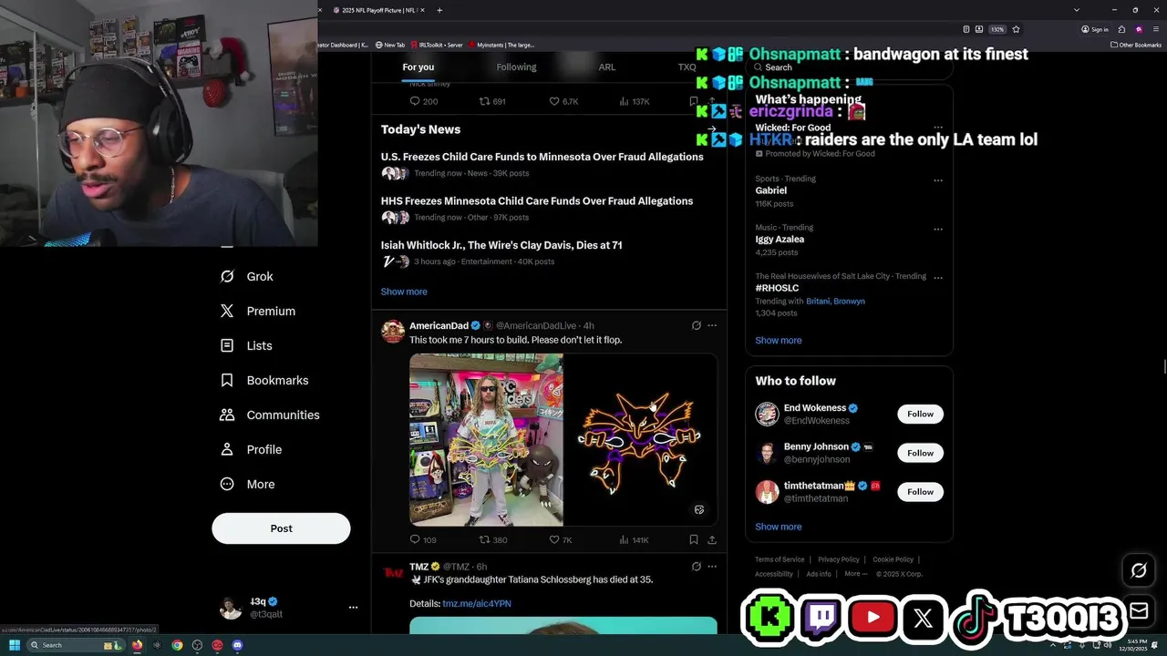Repost the post with 691 reposts
The width and height of the screenshot is (1167, 656).
492,101
